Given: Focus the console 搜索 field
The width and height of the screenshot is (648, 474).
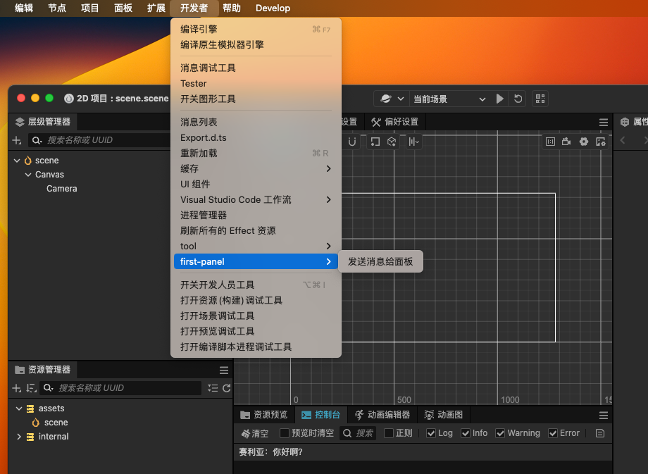Looking at the screenshot, I should pos(358,433).
